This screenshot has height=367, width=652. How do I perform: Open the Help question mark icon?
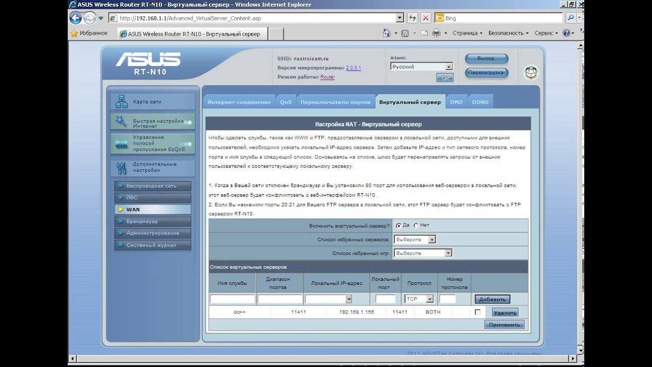coord(566,33)
